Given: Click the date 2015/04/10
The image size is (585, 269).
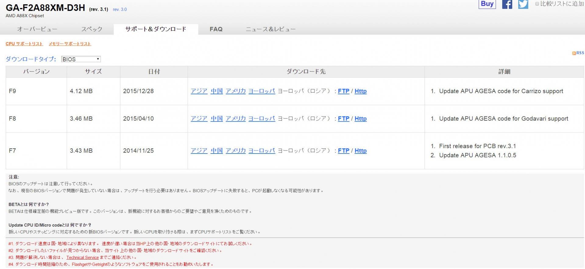Looking at the screenshot, I should click(x=138, y=119).
